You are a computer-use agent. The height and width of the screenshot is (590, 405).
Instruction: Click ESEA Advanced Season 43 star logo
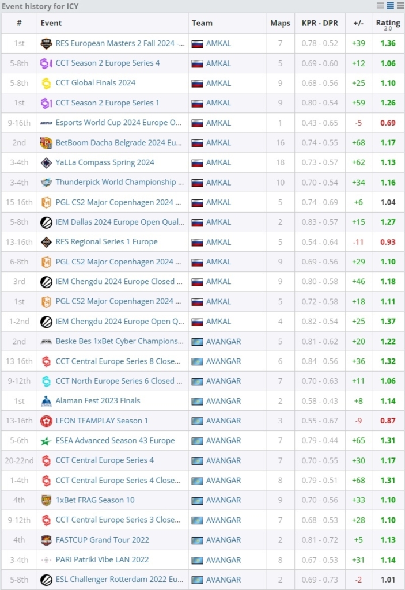(x=46, y=441)
